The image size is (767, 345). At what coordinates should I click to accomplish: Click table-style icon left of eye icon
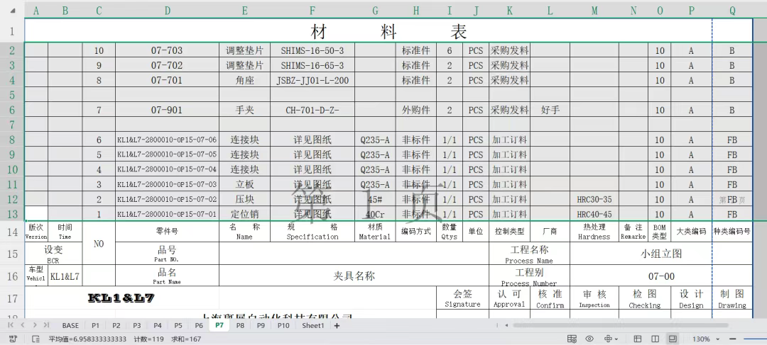click(x=571, y=339)
